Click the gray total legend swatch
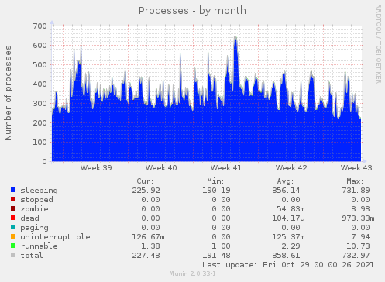The image size is (385, 282). (x=13, y=255)
